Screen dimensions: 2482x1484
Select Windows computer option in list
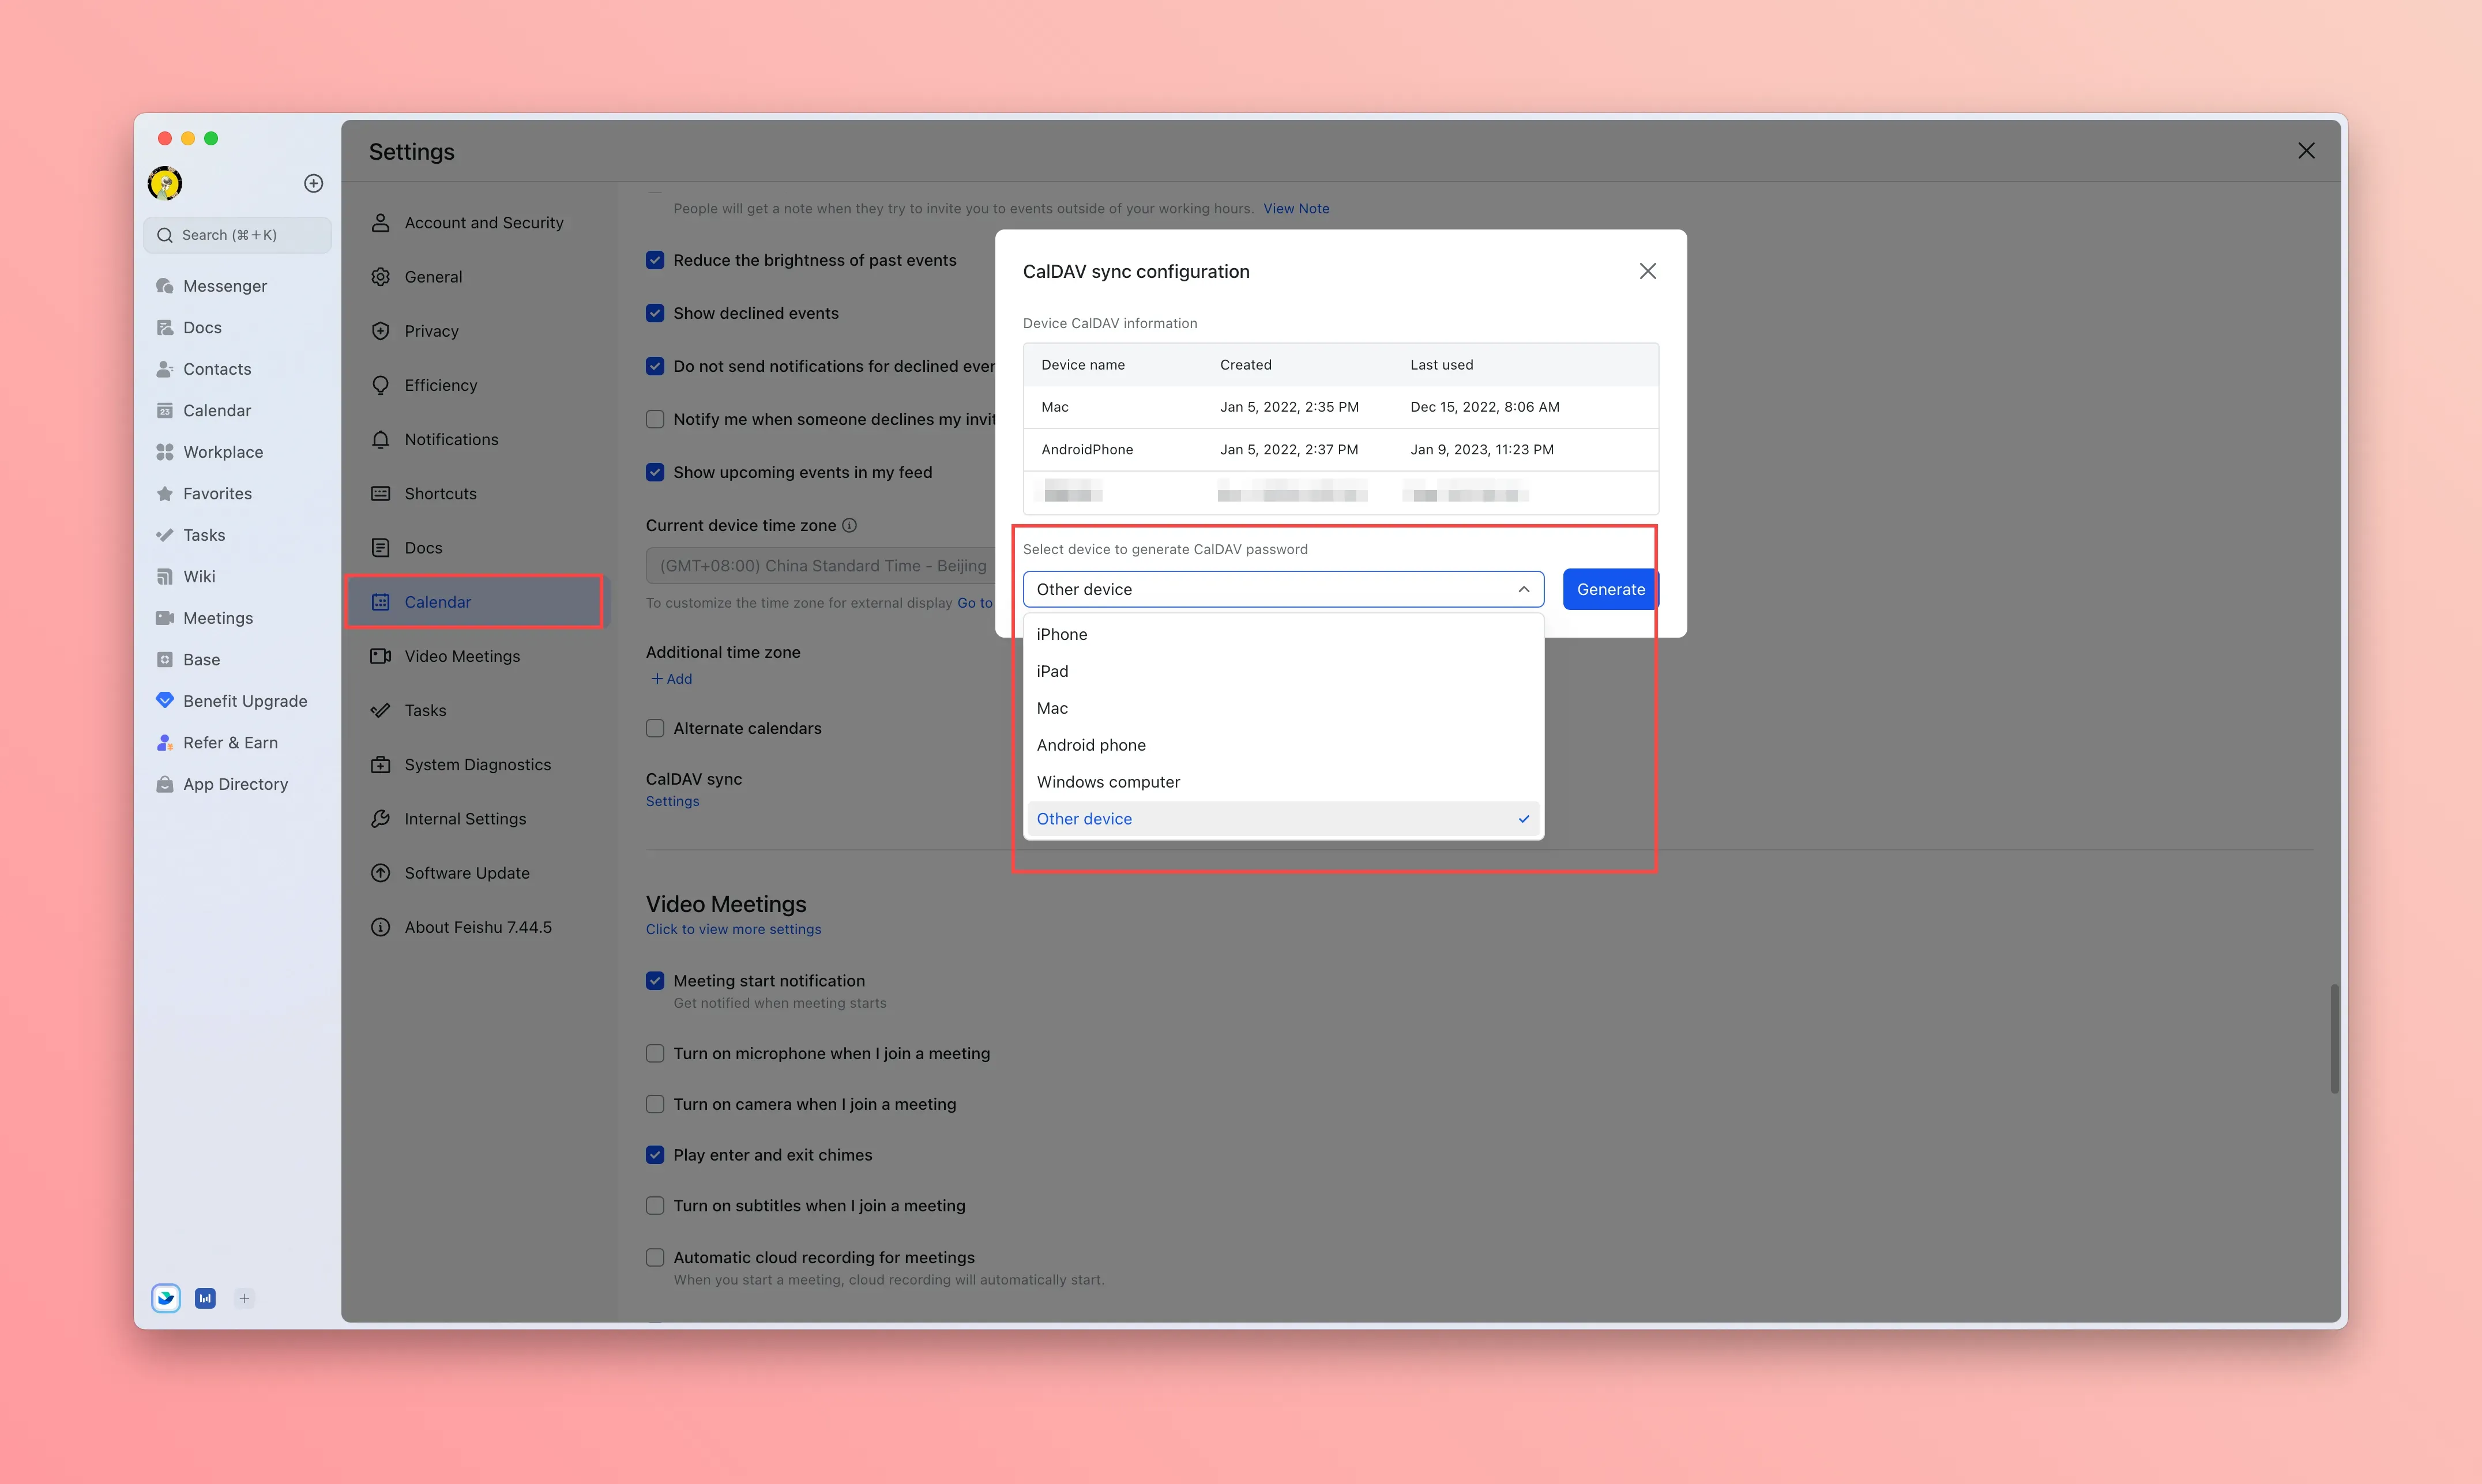coord(1108,781)
